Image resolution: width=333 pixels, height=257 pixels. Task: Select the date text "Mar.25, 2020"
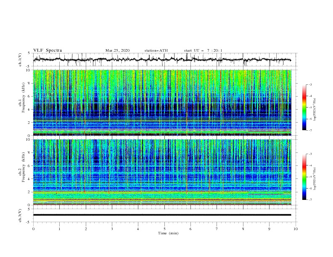point(117,50)
